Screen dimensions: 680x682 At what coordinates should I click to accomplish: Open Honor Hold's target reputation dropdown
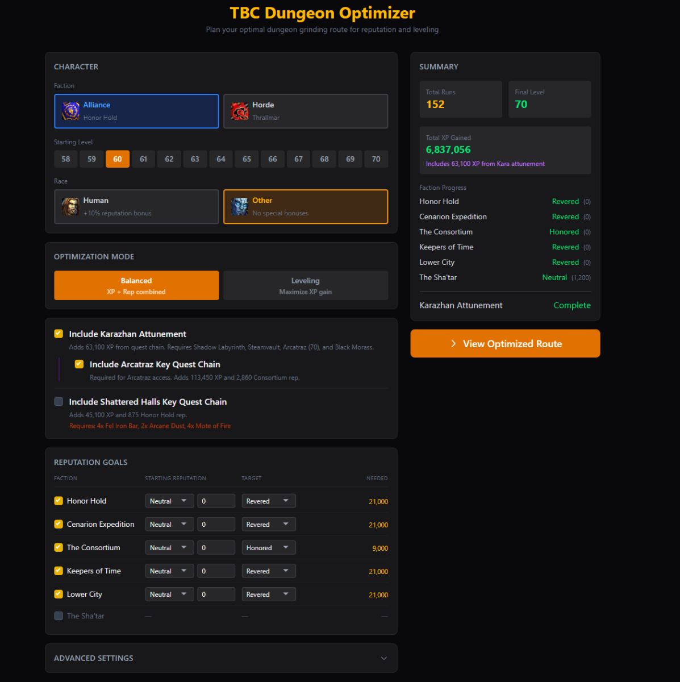(268, 501)
